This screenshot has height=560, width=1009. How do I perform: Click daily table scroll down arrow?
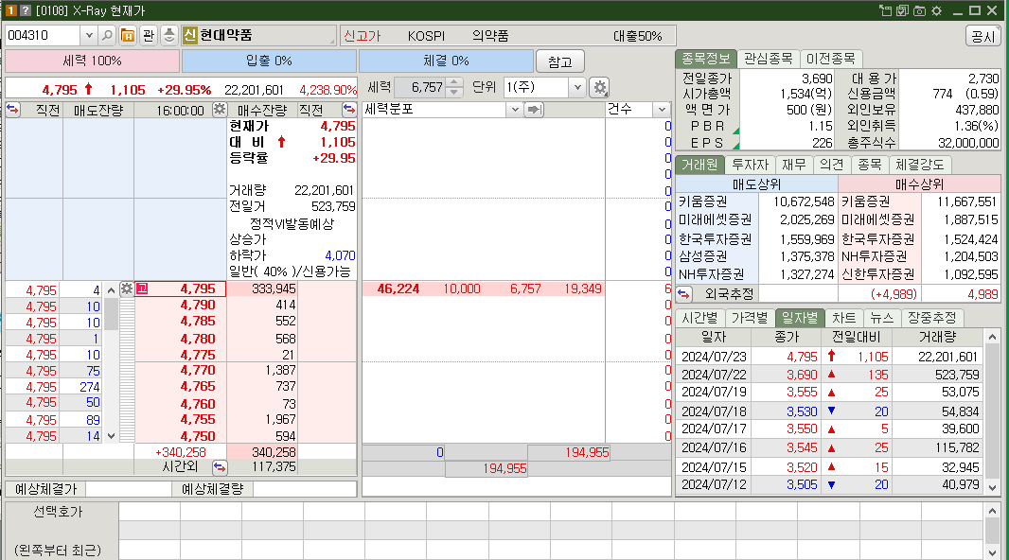(992, 488)
